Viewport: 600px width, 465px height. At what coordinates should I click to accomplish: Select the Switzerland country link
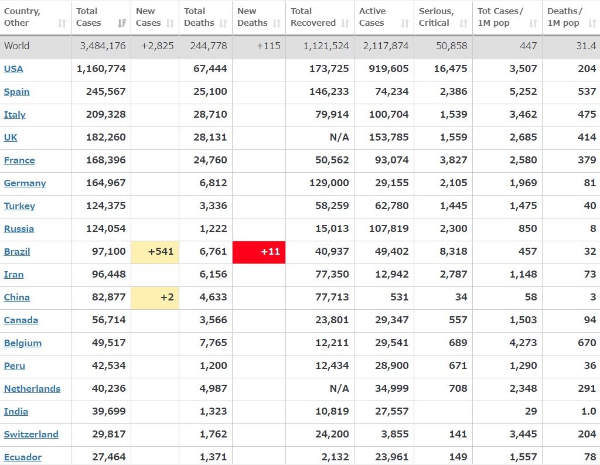(31, 434)
